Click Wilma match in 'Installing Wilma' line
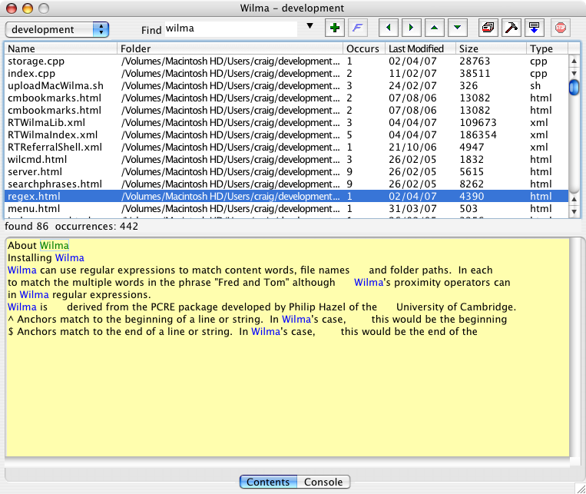 point(70,257)
